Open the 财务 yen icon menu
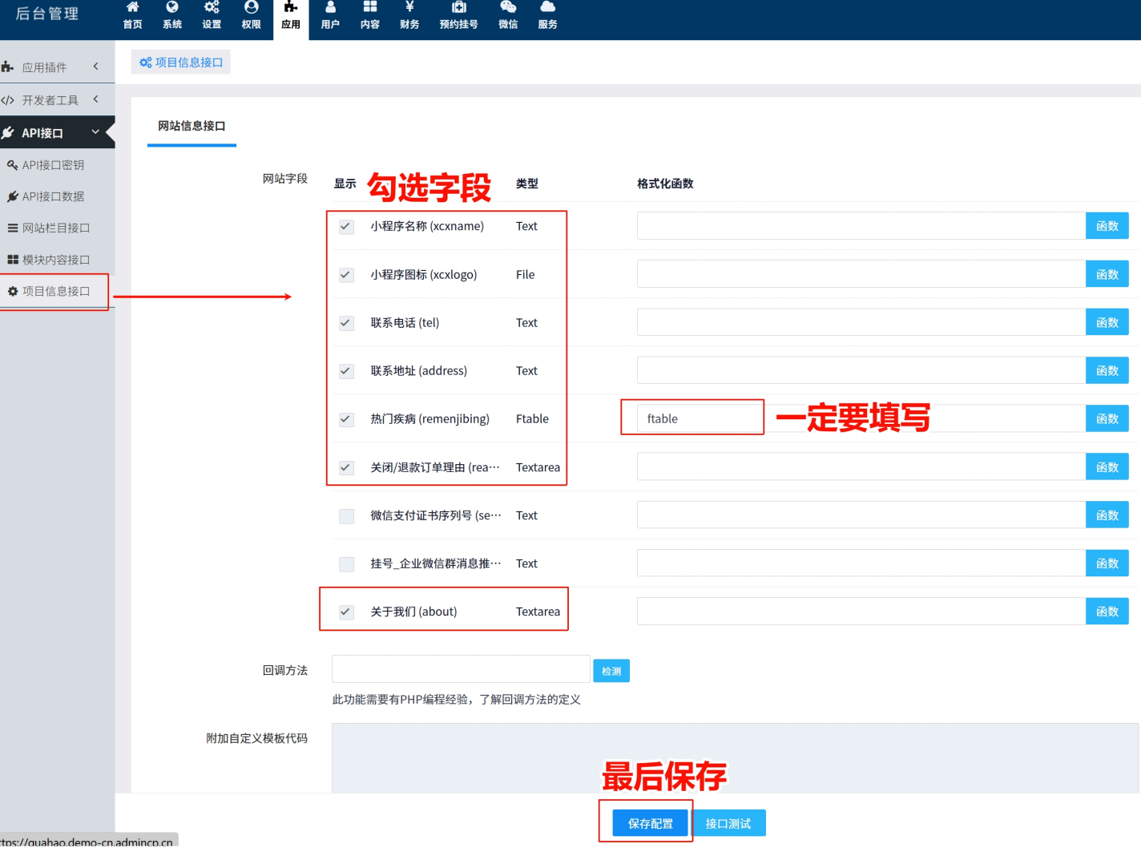 click(x=409, y=15)
